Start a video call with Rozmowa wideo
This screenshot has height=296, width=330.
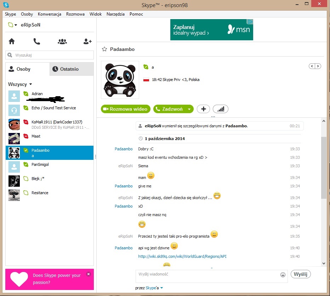coord(126,109)
